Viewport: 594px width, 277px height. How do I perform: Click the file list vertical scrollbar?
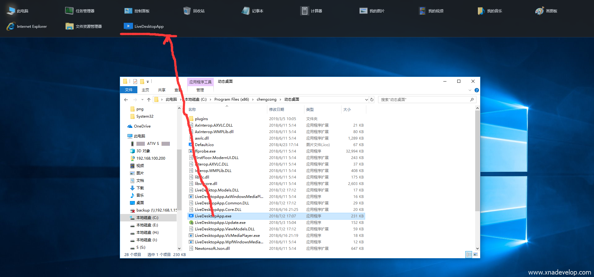477,161
